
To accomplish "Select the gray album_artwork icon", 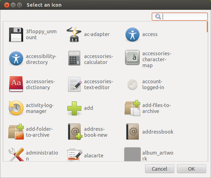I will click(x=132, y=154).
